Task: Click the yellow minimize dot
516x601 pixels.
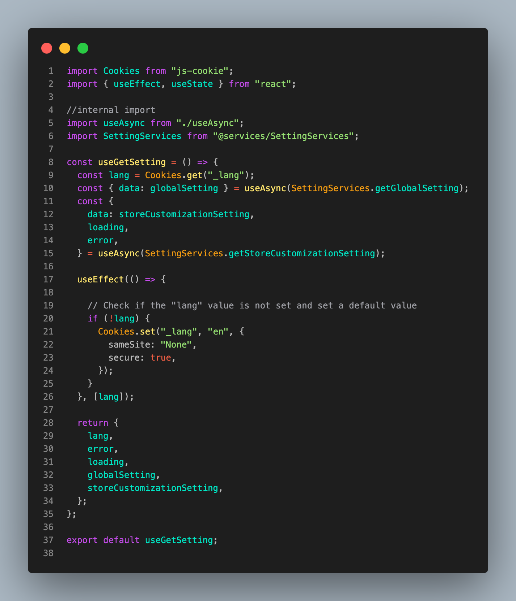Action: 65,48
